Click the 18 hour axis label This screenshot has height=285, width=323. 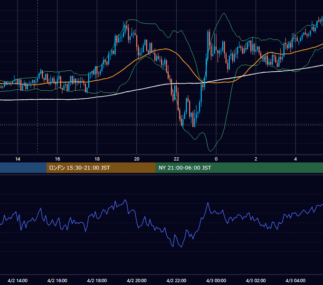97,159
